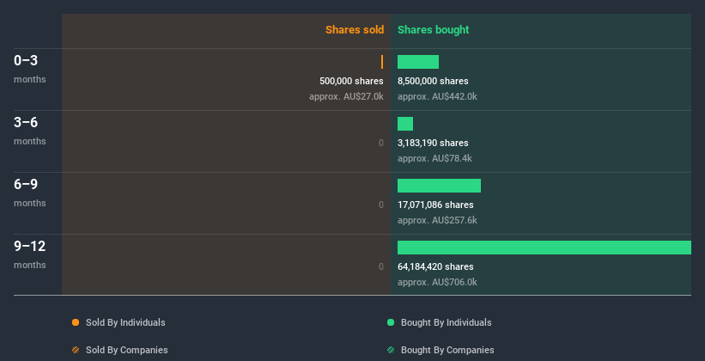705x361 pixels.
Task: Click the approx. AU$706.0k amount
Action: point(437,282)
